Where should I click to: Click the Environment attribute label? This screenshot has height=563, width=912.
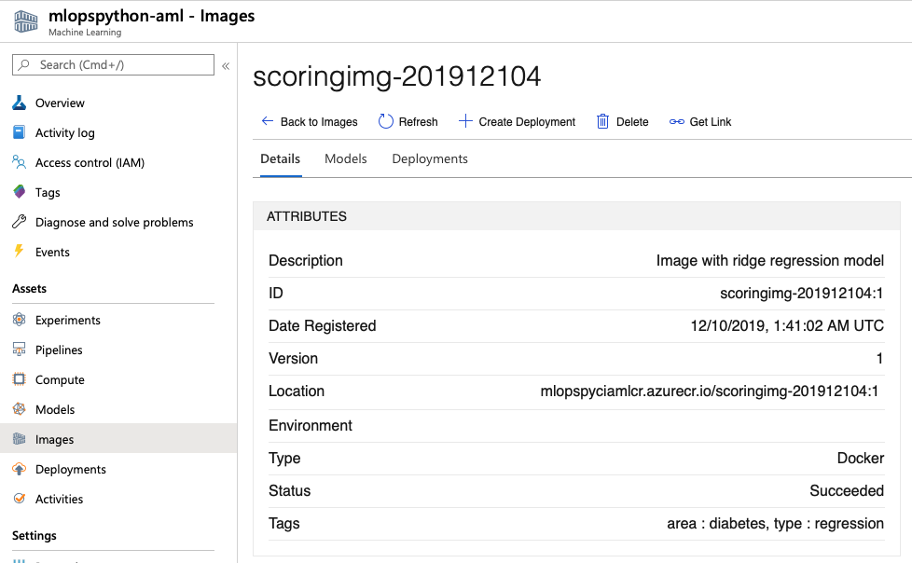pyautogui.click(x=310, y=425)
